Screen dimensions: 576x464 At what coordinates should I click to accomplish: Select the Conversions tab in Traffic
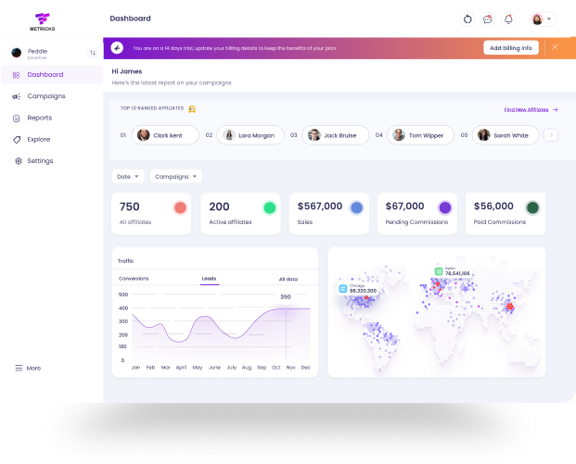click(x=134, y=278)
